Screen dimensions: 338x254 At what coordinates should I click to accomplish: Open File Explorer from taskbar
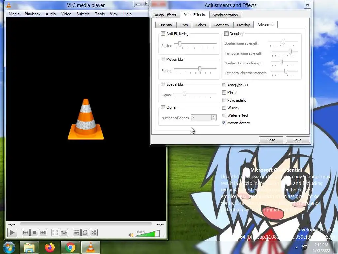pos(29,247)
